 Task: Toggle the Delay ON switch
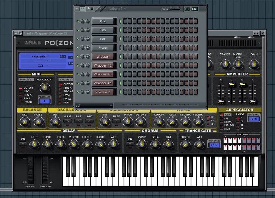click(x=23, y=144)
